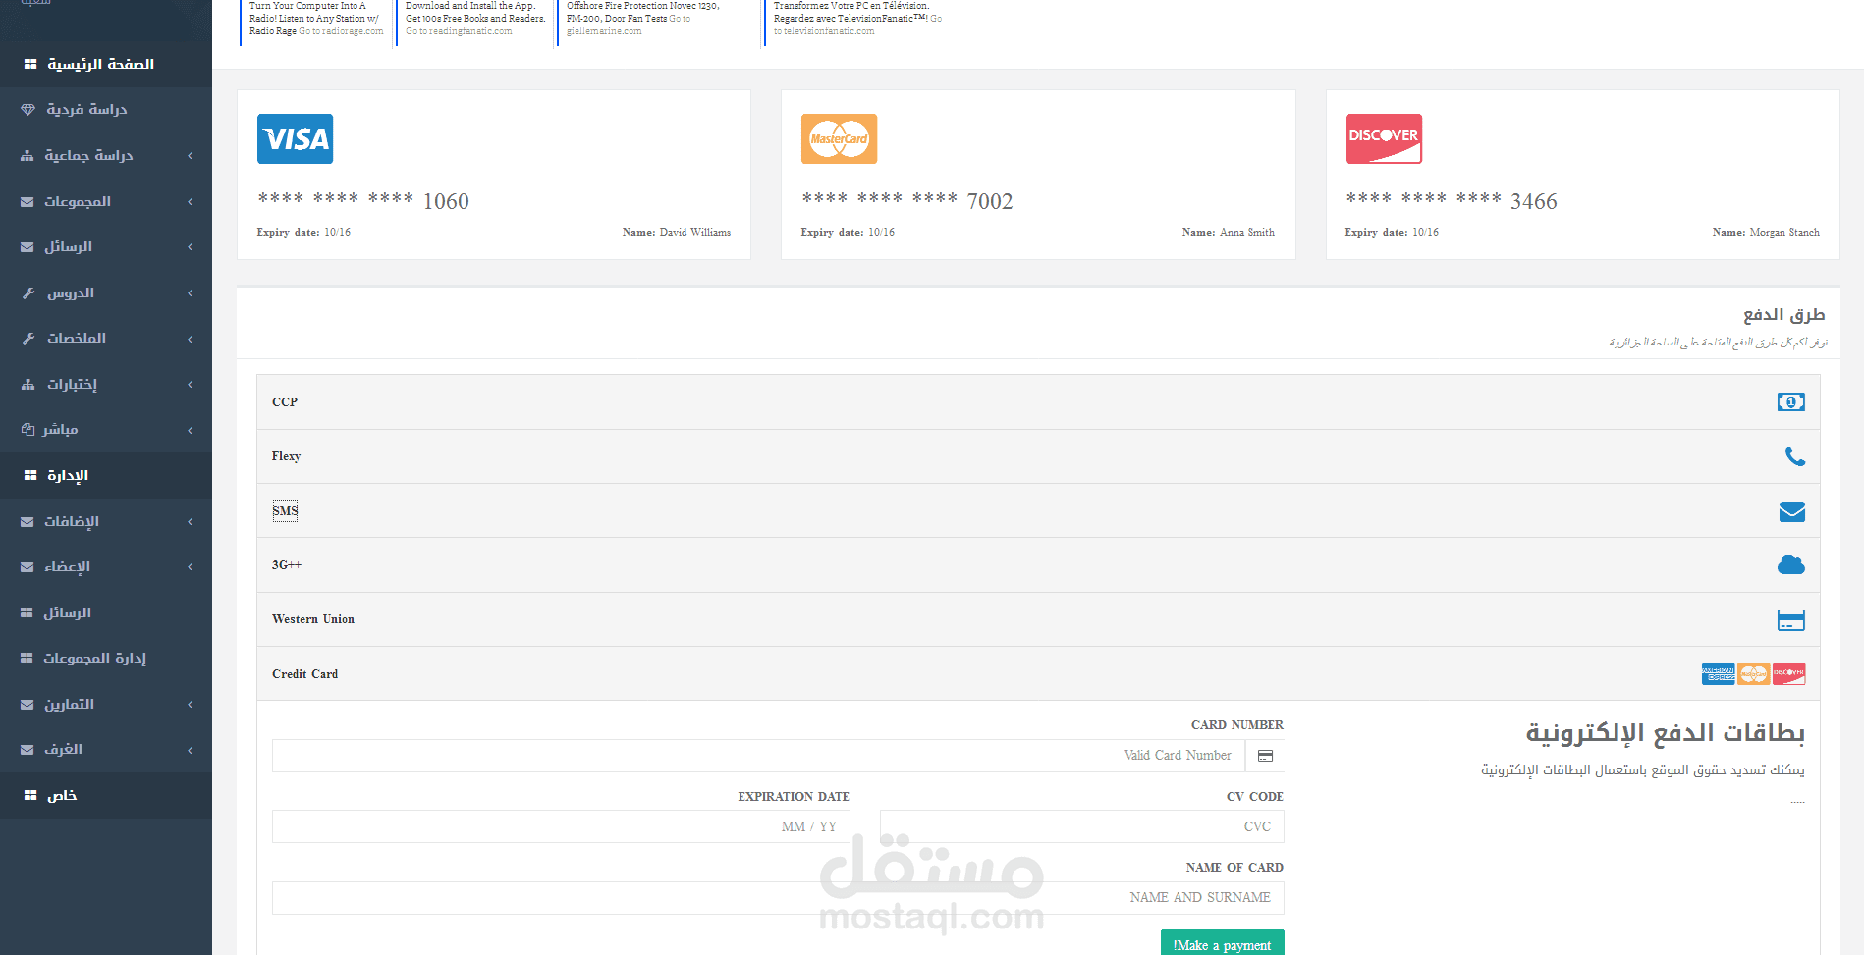The image size is (1864, 955).
Task: Open التمارين menu item
Action: coord(106,705)
